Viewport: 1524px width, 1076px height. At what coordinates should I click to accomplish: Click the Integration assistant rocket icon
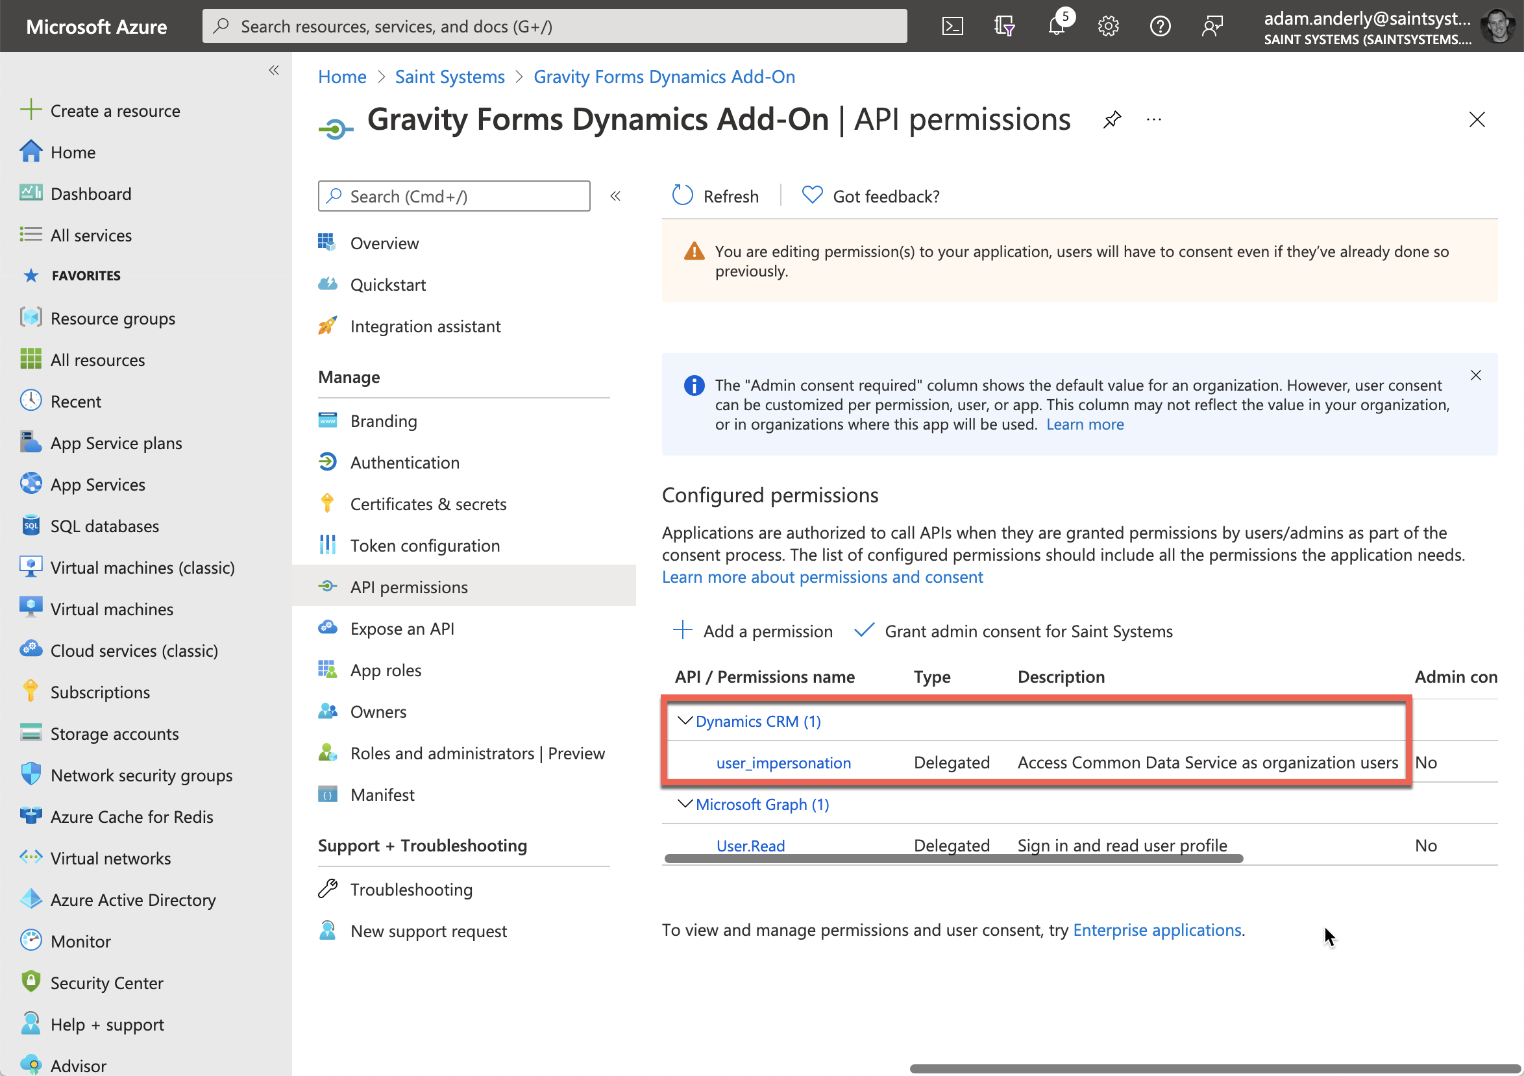(x=327, y=326)
